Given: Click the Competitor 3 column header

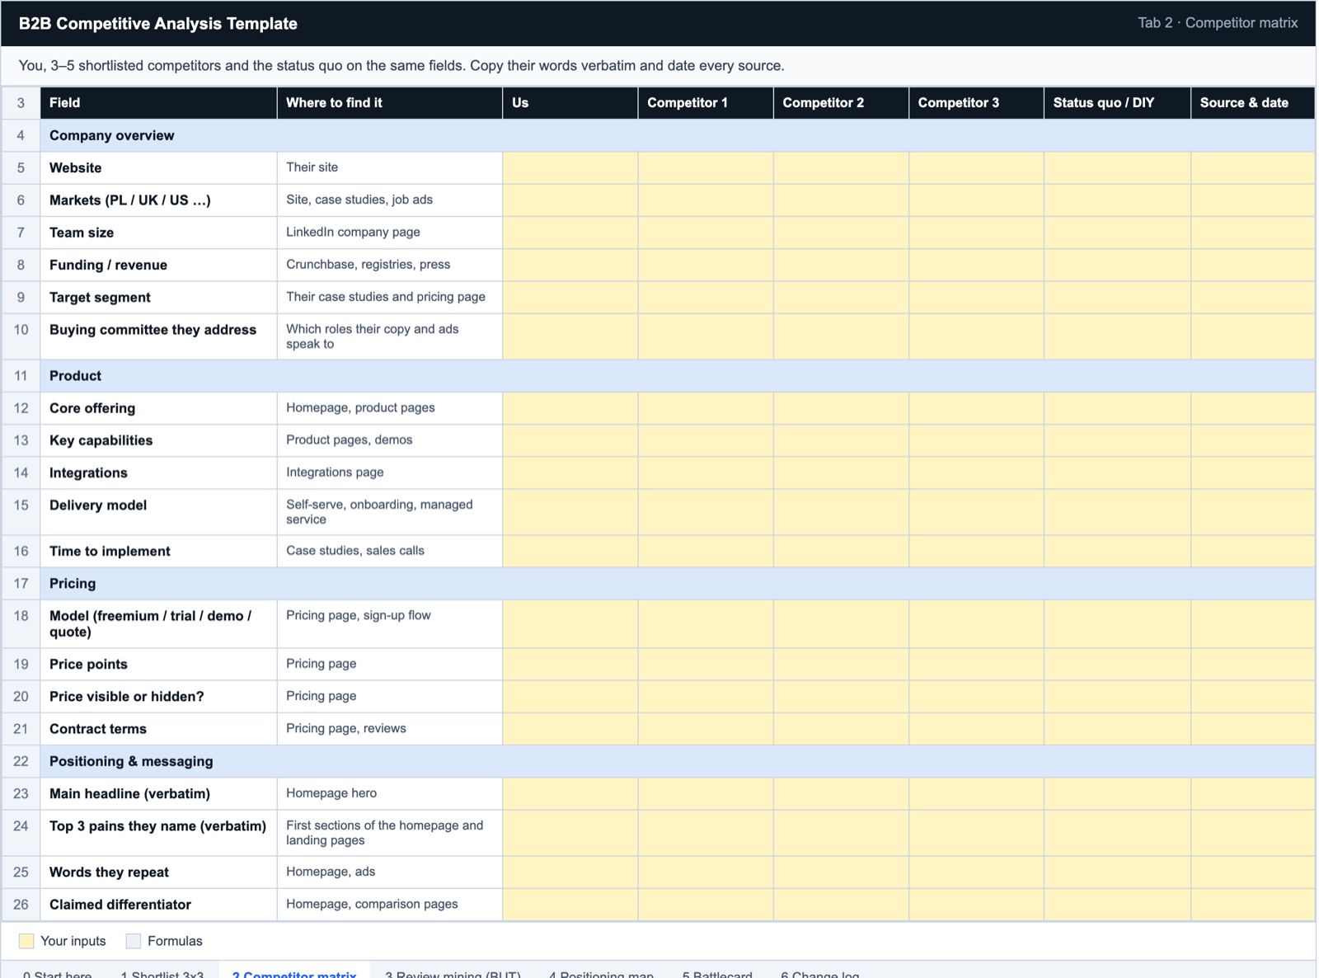Looking at the screenshot, I should (x=976, y=103).
